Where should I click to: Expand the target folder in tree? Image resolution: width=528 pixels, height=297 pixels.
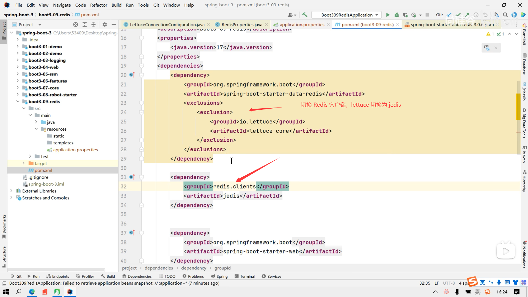click(24, 163)
